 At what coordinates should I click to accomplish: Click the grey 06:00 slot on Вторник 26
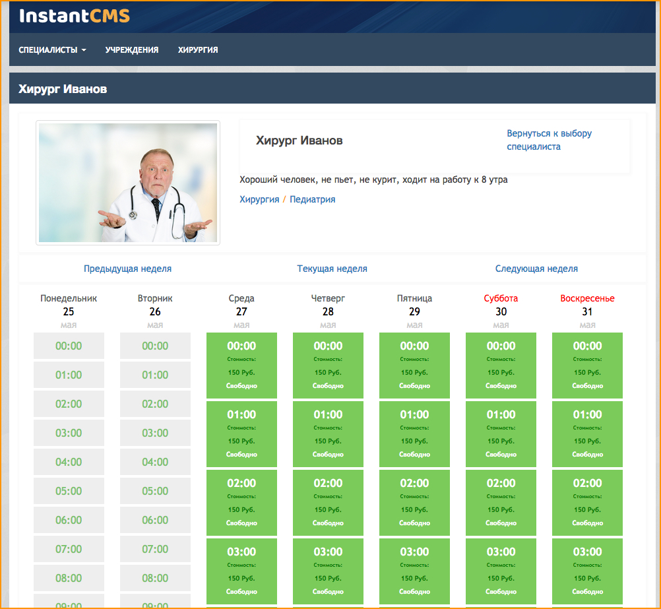coord(155,520)
